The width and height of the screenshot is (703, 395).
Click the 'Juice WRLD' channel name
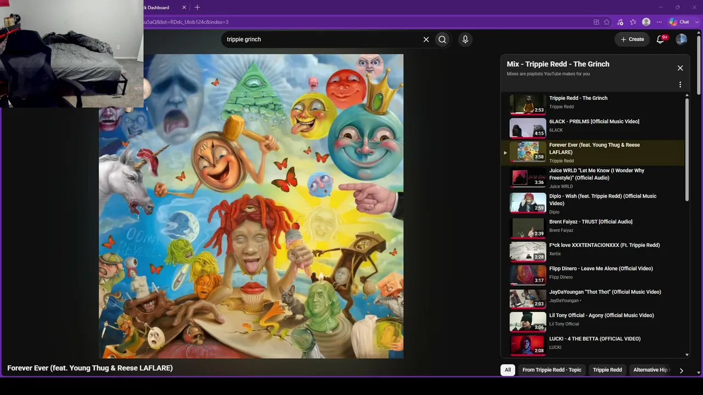(561, 187)
